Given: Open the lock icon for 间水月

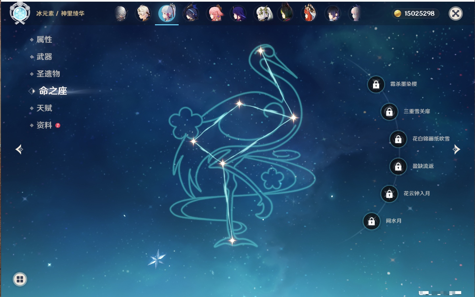Looking at the screenshot, I should tap(371, 221).
